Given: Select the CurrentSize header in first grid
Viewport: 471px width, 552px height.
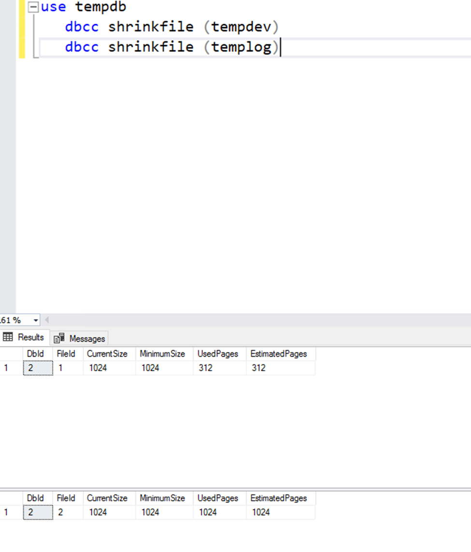Looking at the screenshot, I should click(107, 354).
